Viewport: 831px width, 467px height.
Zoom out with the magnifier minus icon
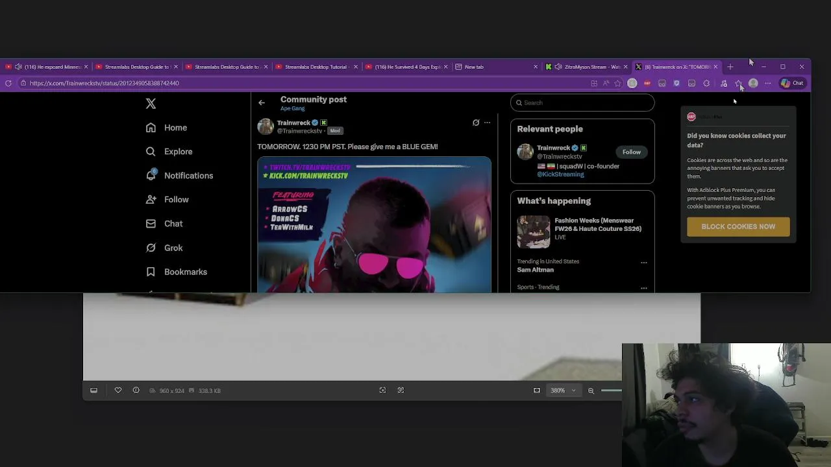(591, 390)
